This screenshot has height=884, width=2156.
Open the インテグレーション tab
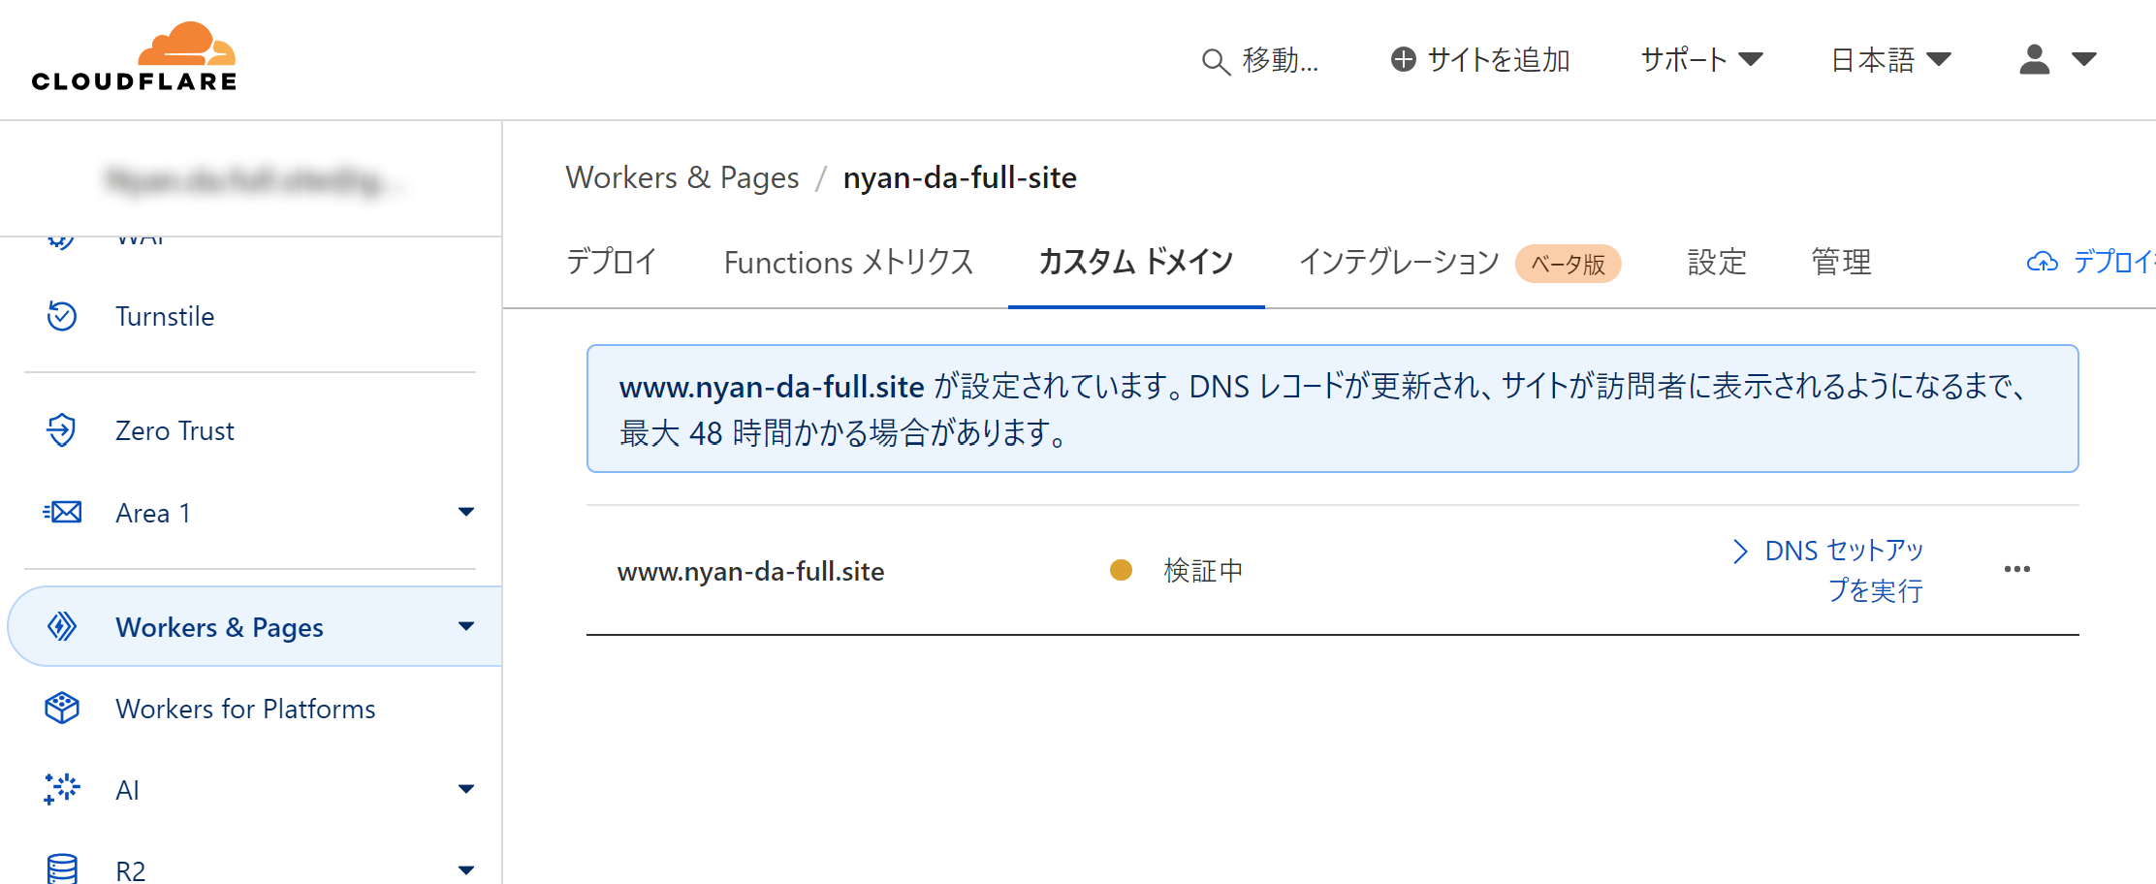[1399, 262]
